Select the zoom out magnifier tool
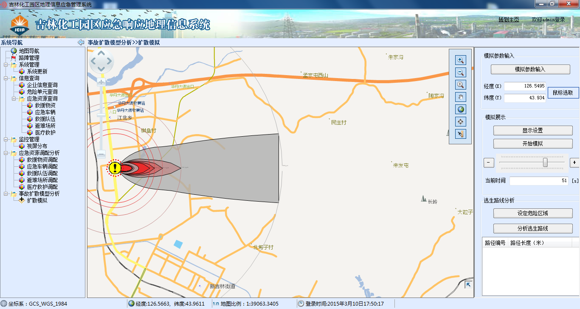The width and height of the screenshot is (580, 309). coord(460,72)
